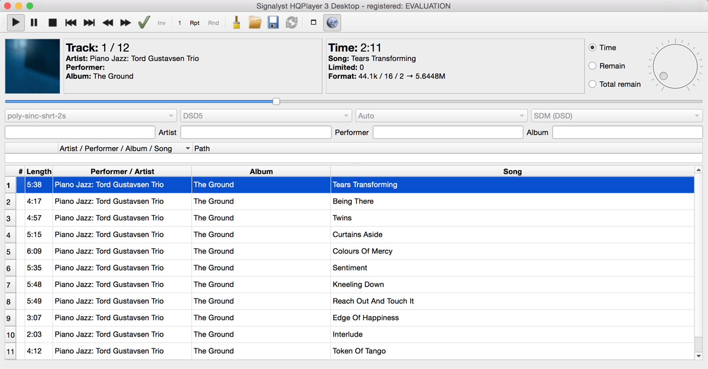This screenshot has width=708, height=369.
Task: Open the folder icon to load files
Action: [x=255, y=23]
